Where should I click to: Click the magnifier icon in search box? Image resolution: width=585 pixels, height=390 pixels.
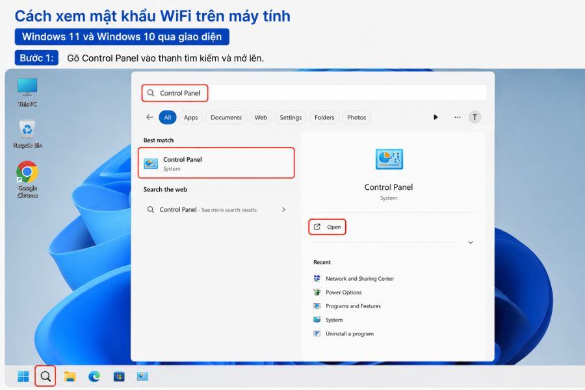pos(151,93)
